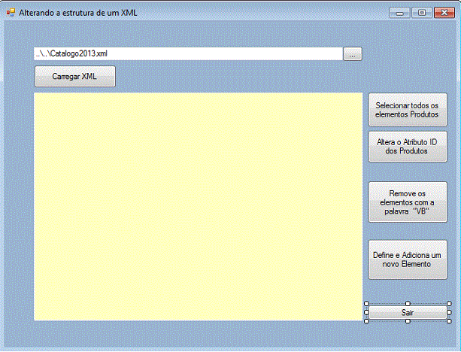Click into the Catalogo2013.xml path field
The height and width of the screenshot is (352, 461).
point(188,54)
